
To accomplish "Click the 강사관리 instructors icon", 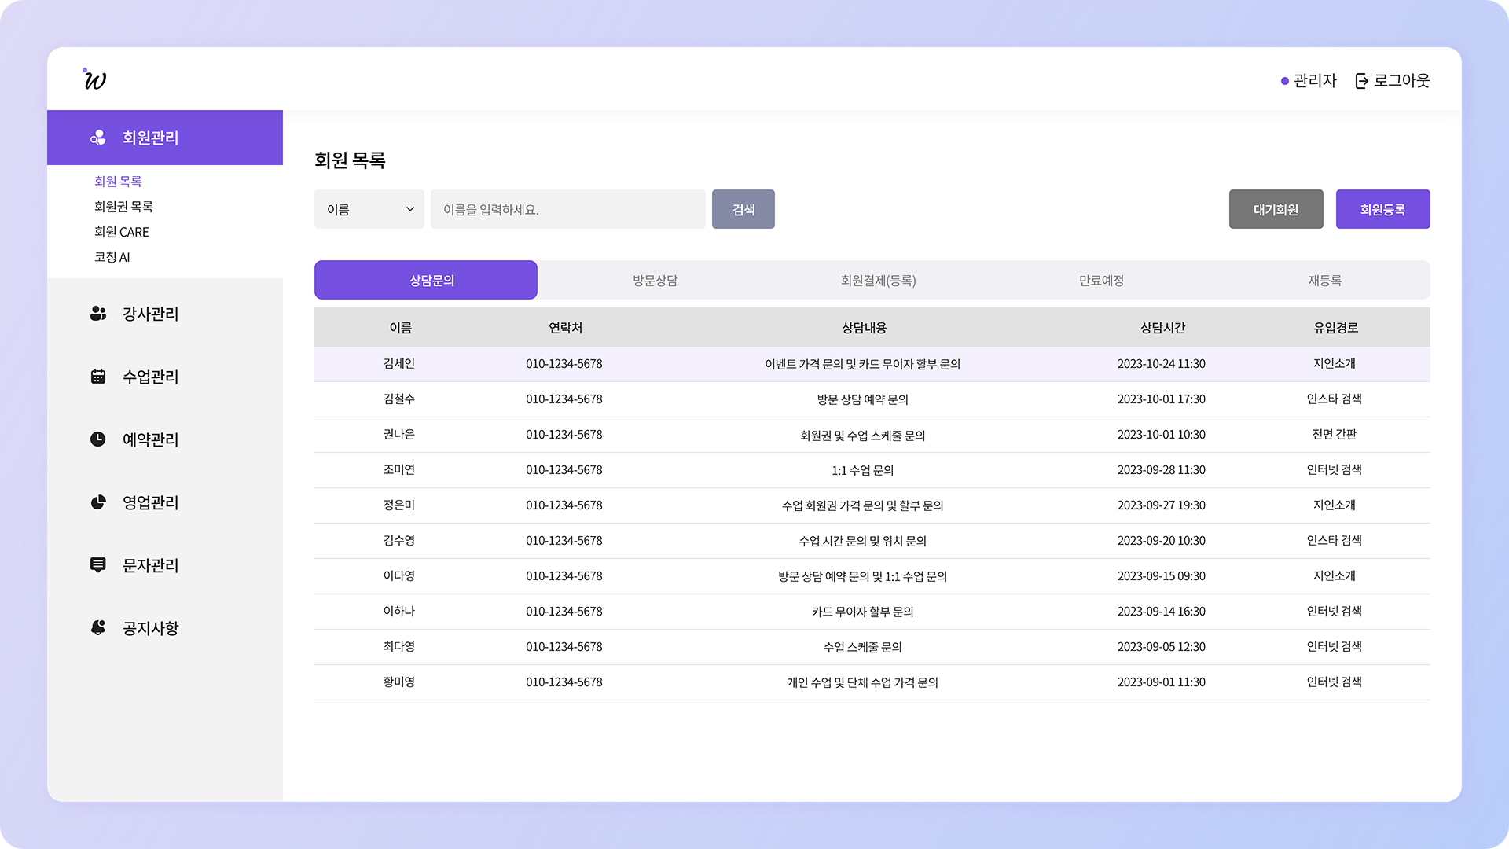I will pos(97,314).
